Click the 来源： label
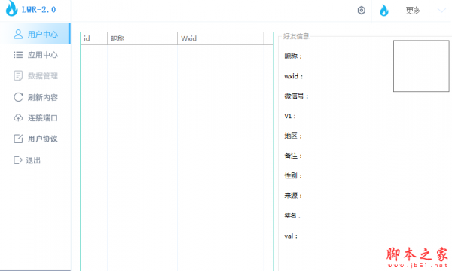This screenshot has height=271, width=452. pyautogui.click(x=293, y=196)
